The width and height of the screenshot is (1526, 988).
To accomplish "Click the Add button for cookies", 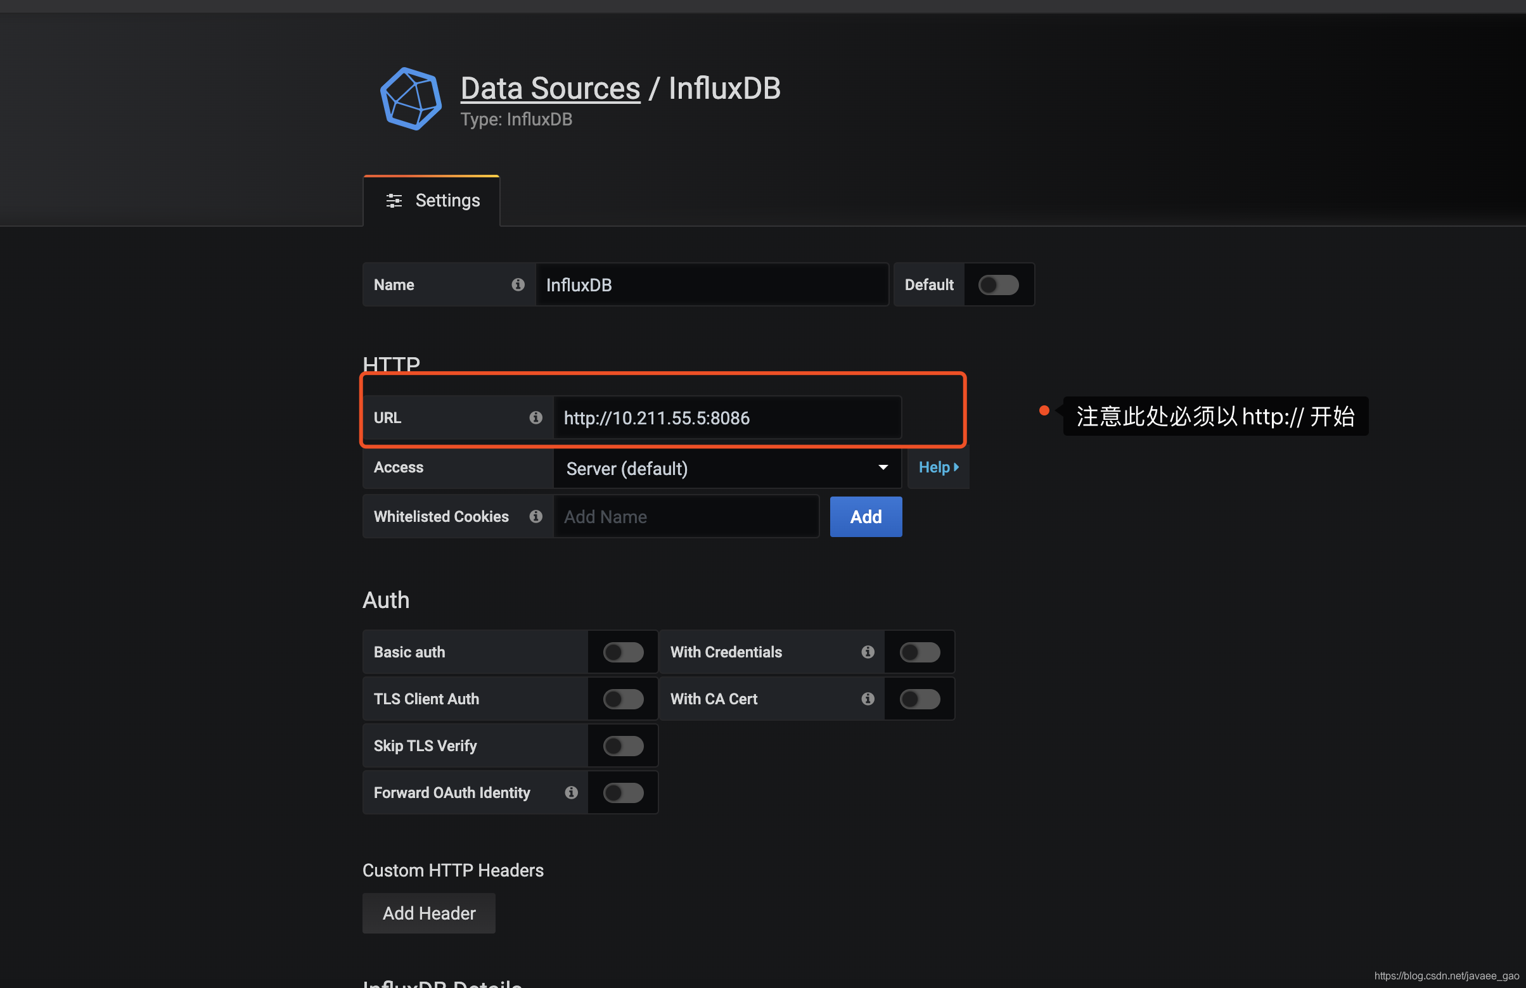I will tap(866, 516).
